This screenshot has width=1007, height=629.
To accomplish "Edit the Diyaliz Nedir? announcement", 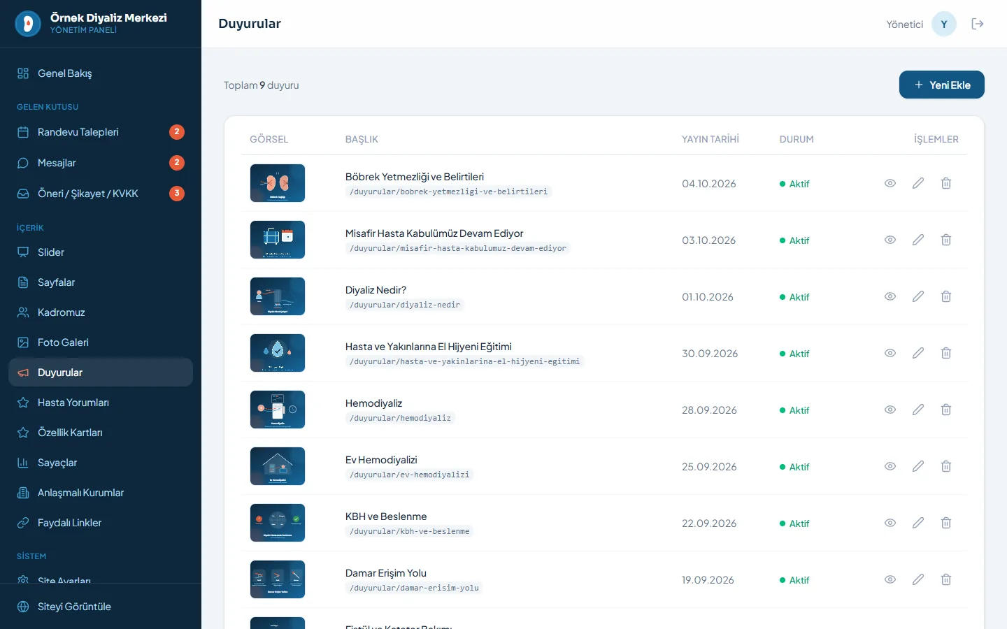I will (918, 296).
